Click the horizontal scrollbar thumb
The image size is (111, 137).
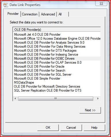tap(56, 98)
